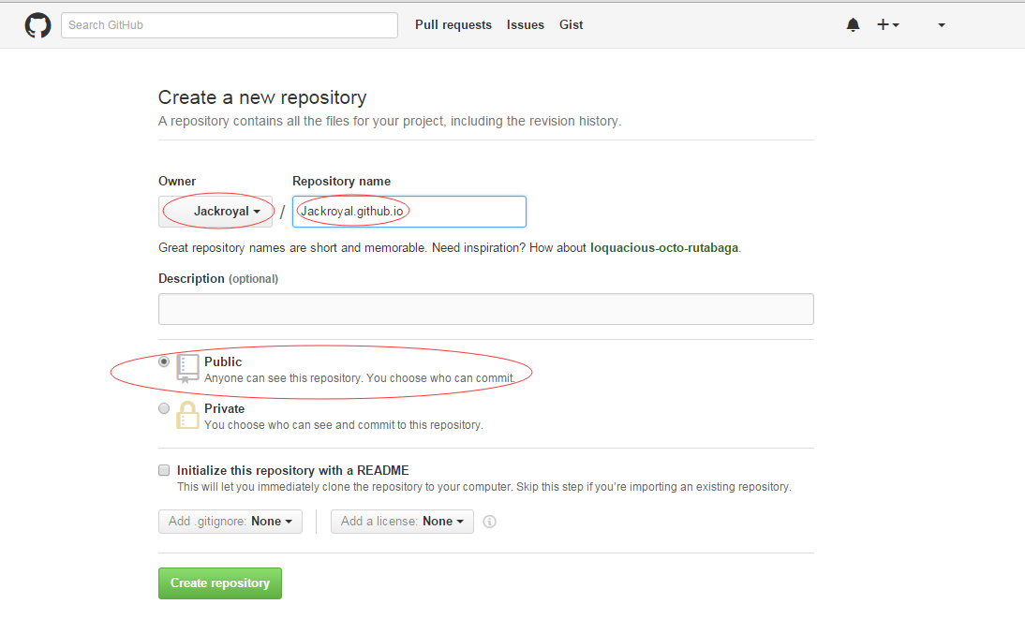Open the GitHub Octocat home logo

tap(37, 25)
